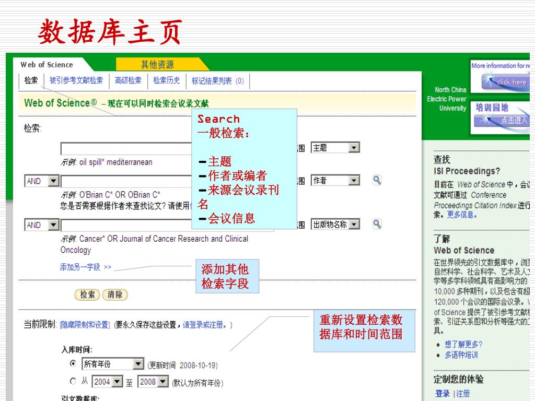535x401 pixels.
Task: Select the 所有年份 radio button
Action: [73, 363]
